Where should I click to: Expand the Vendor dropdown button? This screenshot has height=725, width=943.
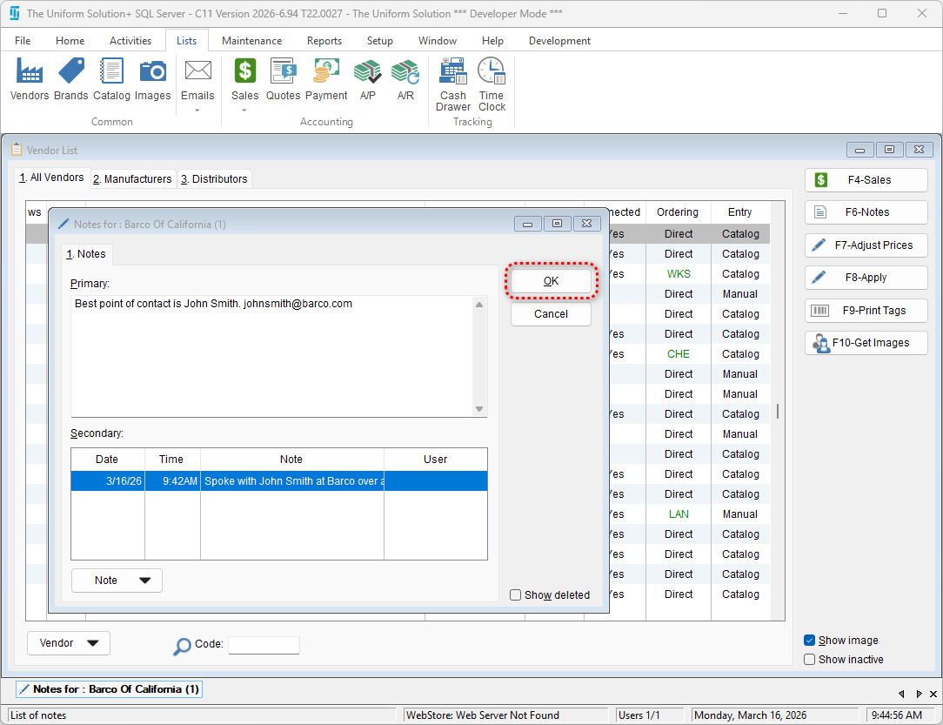(x=69, y=643)
